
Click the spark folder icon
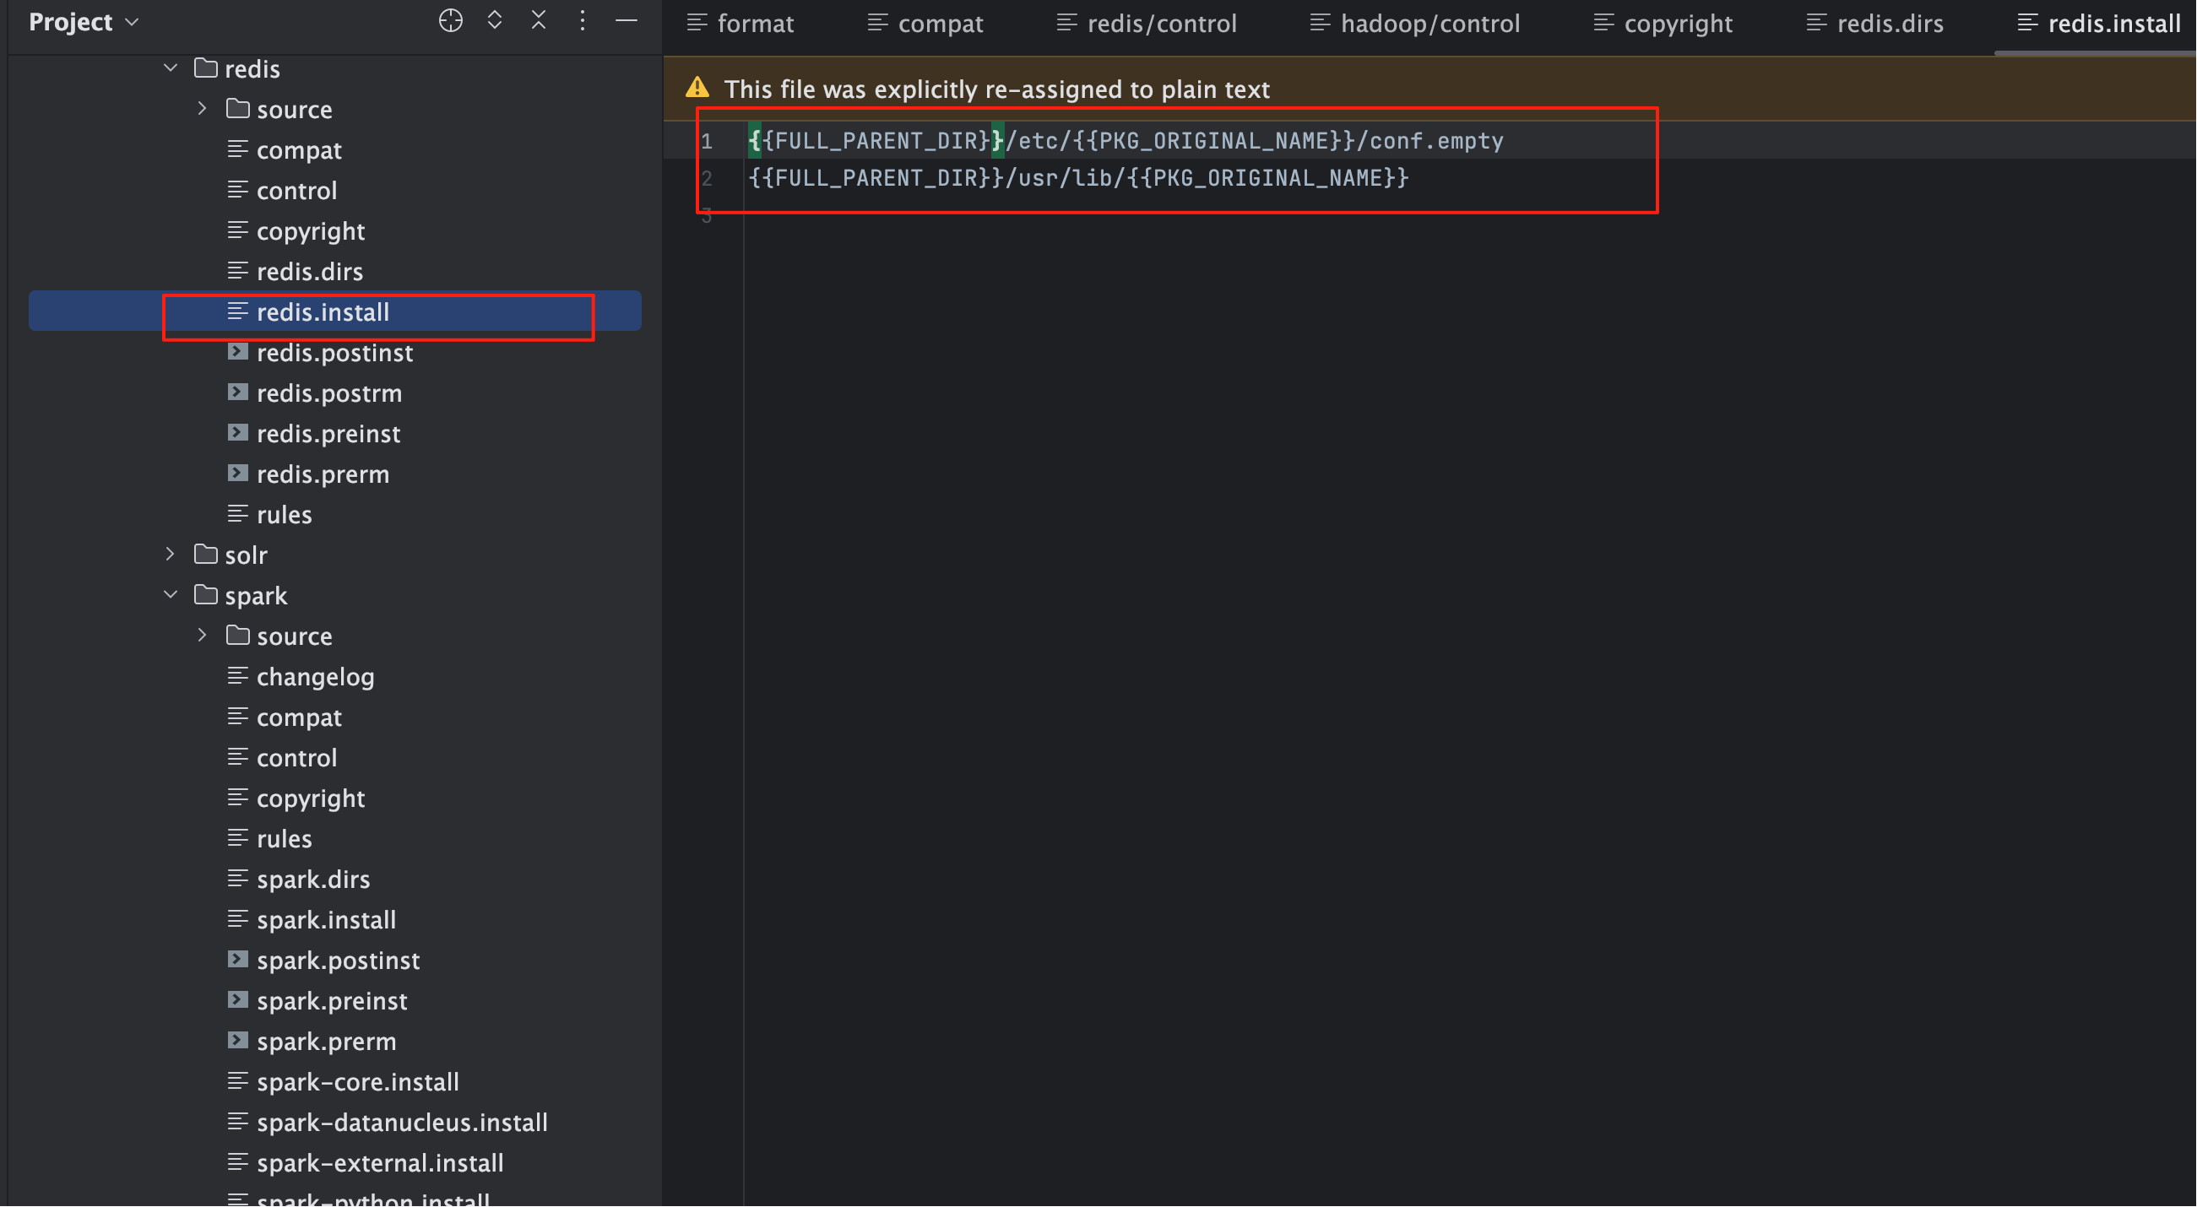[205, 594]
